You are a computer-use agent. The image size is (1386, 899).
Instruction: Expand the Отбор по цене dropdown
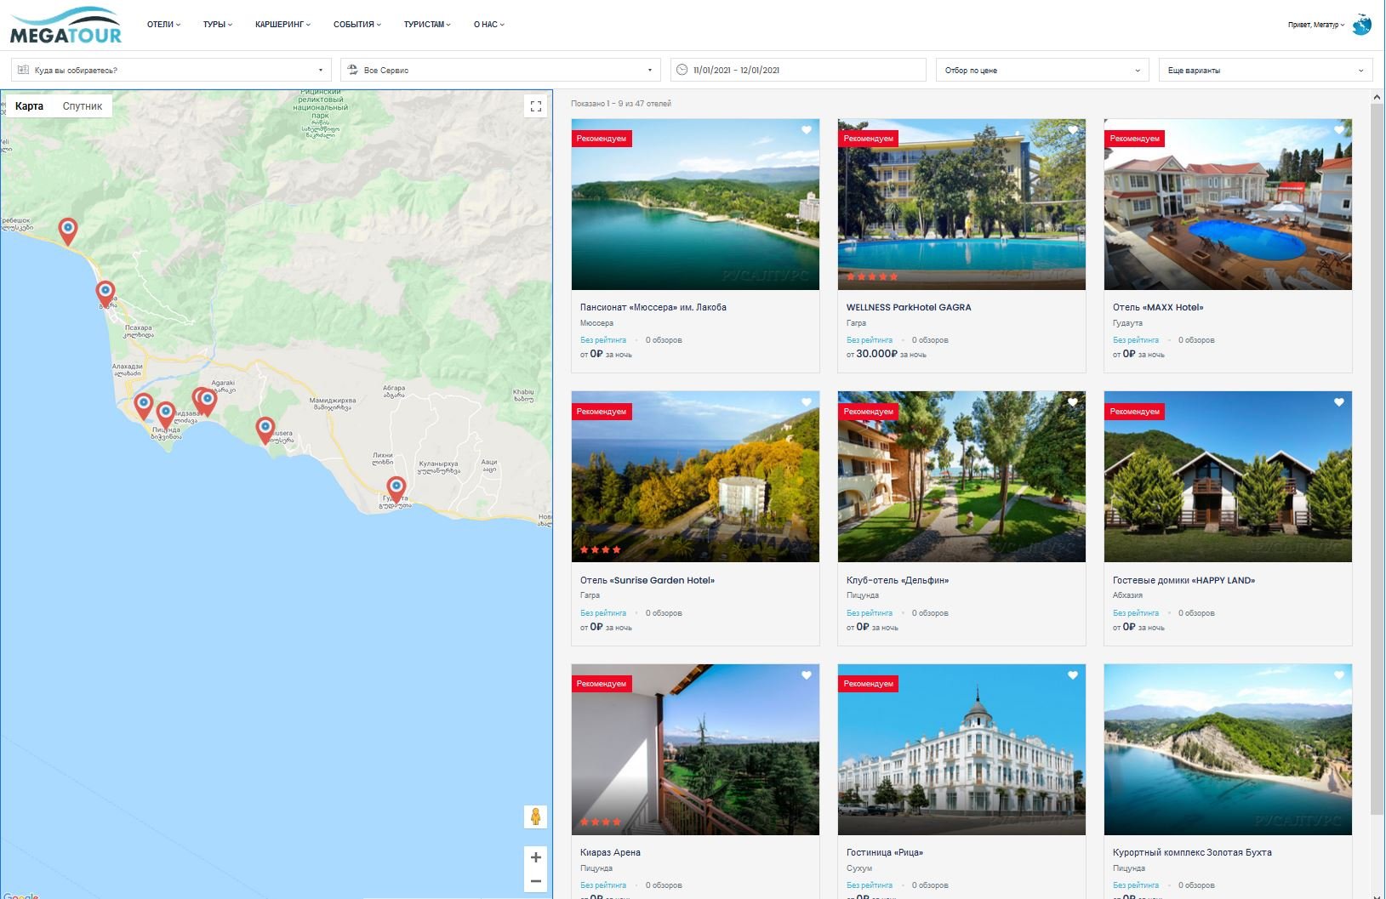(x=1041, y=70)
